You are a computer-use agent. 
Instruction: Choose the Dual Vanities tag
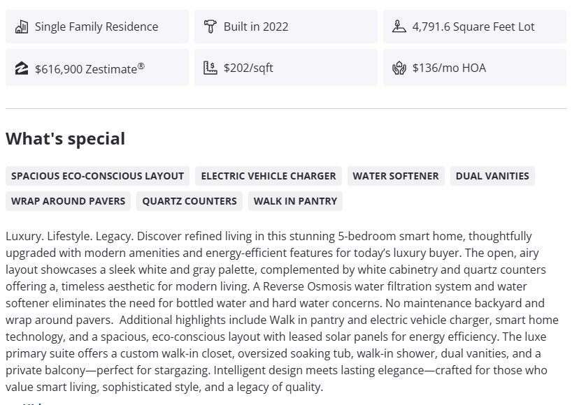pyautogui.click(x=492, y=176)
